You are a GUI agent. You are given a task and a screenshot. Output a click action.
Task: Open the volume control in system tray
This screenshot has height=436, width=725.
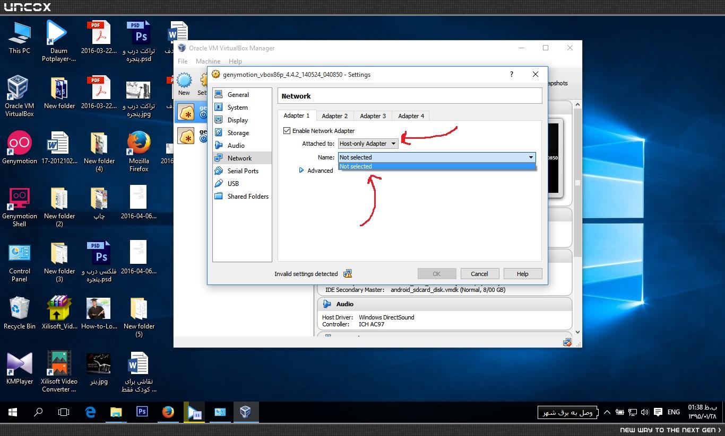(x=645, y=412)
